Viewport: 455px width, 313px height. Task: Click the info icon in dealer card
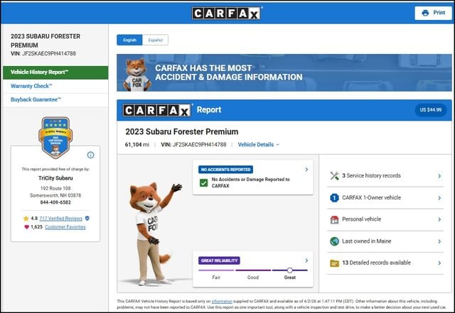(90, 155)
